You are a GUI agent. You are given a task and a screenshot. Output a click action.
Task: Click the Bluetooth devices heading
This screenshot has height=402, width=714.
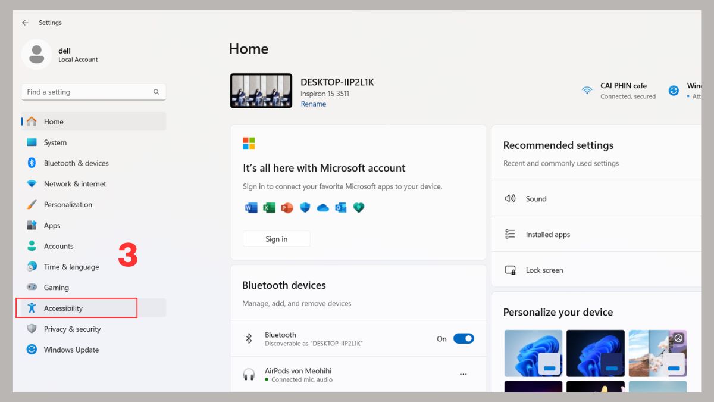pyautogui.click(x=284, y=285)
